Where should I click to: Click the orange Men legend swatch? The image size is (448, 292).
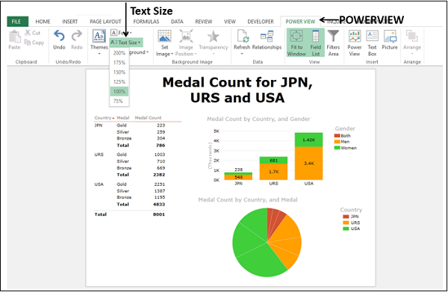click(x=337, y=142)
